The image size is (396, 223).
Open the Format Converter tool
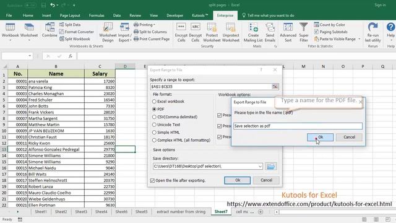click(77, 32)
